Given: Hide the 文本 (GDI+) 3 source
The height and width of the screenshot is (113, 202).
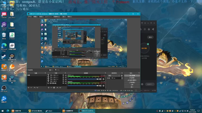Looking at the screenshot, I should tap(63, 77).
